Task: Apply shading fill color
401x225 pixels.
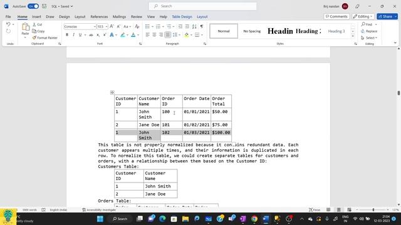Action: tap(187, 35)
